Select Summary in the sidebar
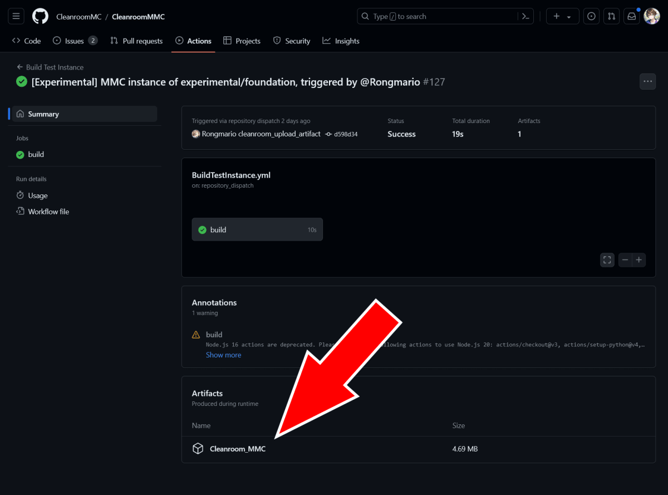This screenshot has width=668, height=495. click(83, 114)
